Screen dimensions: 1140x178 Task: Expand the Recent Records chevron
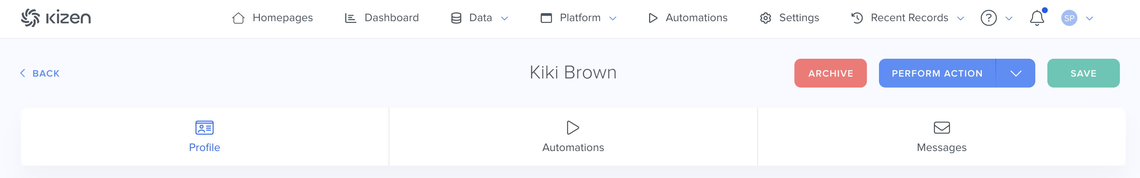click(x=960, y=19)
